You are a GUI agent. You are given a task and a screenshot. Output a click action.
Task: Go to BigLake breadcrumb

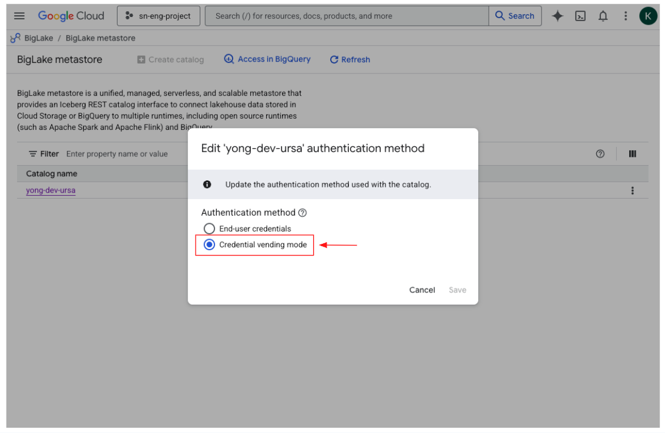[x=38, y=38]
